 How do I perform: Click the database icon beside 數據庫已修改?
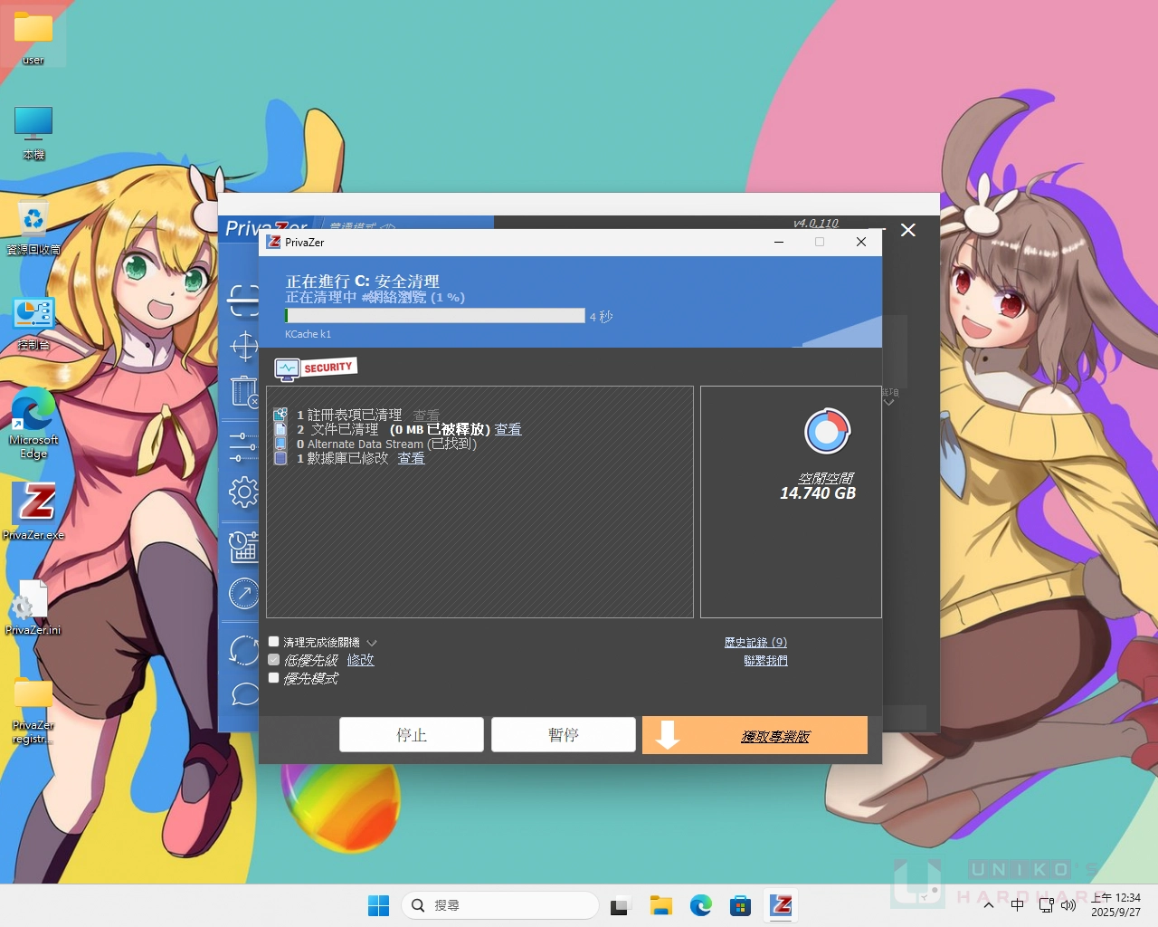[x=280, y=458]
